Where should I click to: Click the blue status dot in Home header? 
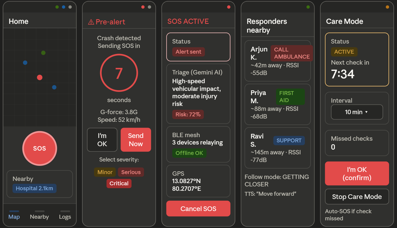coord(64,7)
